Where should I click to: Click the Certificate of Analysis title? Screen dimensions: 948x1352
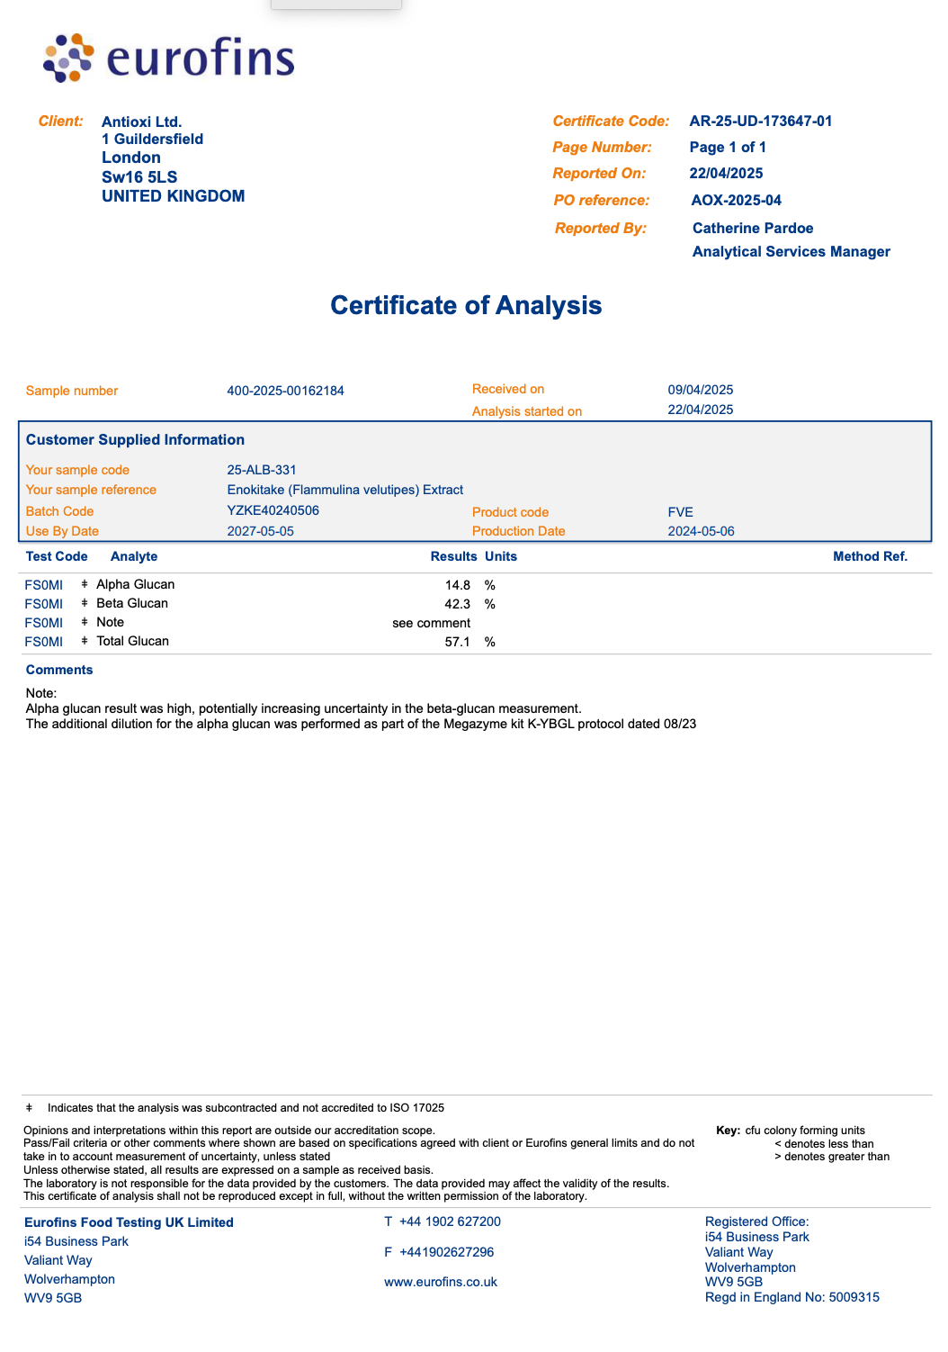tap(466, 305)
